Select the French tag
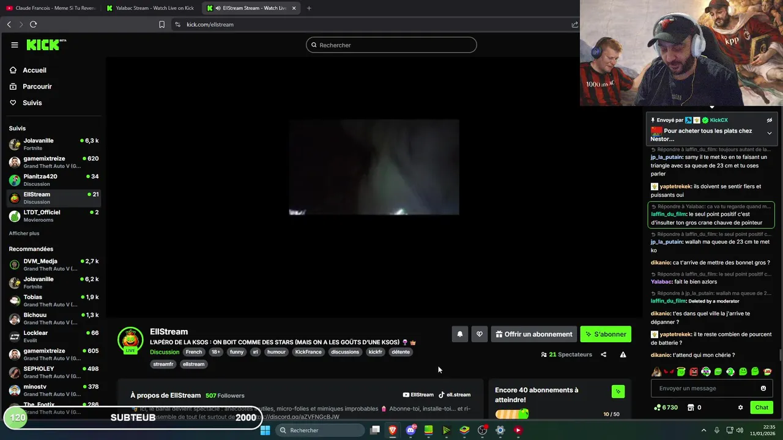Image resolution: width=783 pixels, height=440 pixels. coord(194,352)
